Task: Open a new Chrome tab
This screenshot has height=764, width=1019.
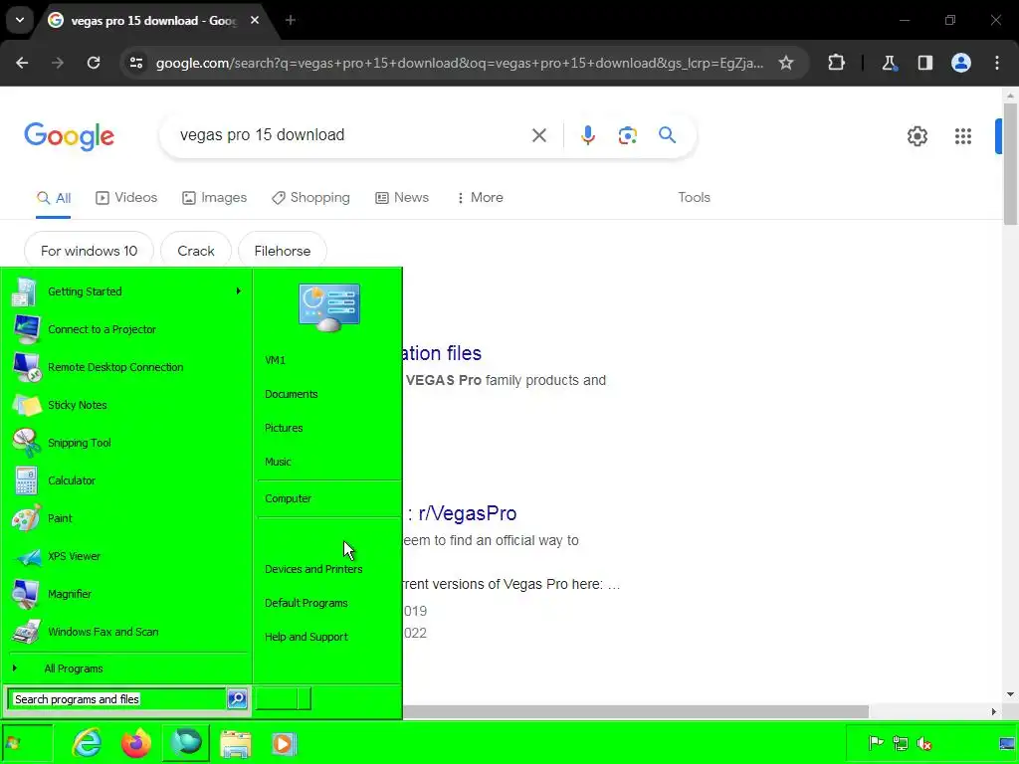Action: 291,20
